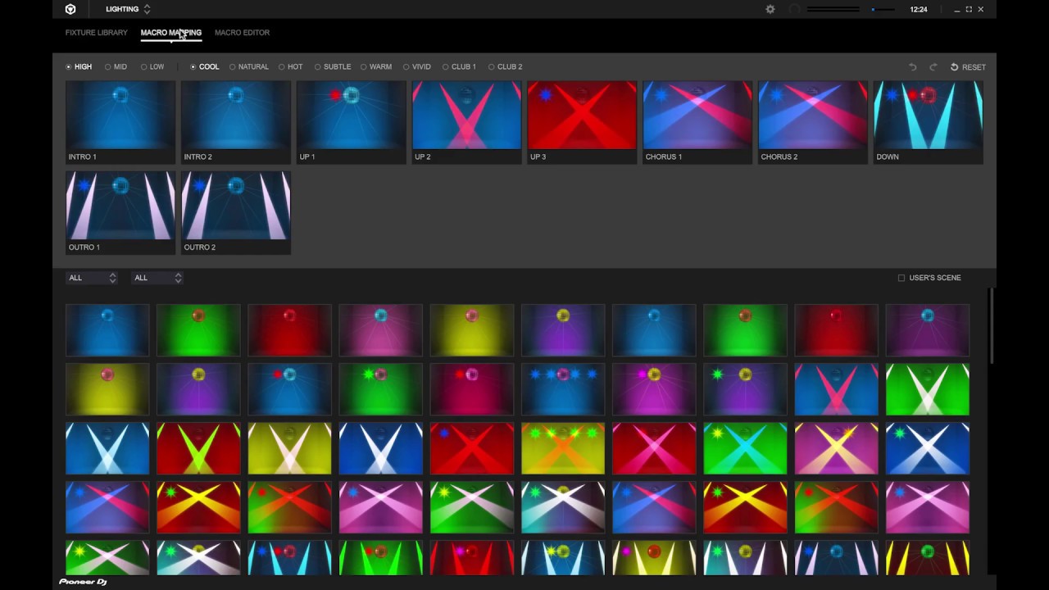Select the INTRO 2 scene thumbnail
This screenshot has height=590, width=1049.
click(x=236, y=122)
